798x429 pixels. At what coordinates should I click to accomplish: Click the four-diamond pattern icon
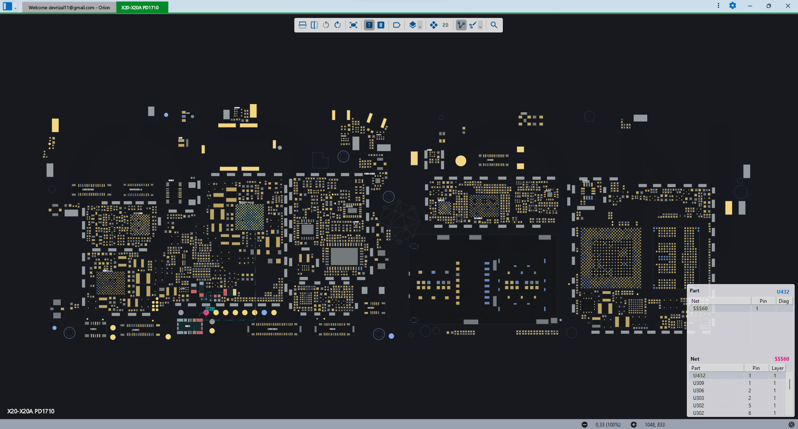(x=434, y=25)
